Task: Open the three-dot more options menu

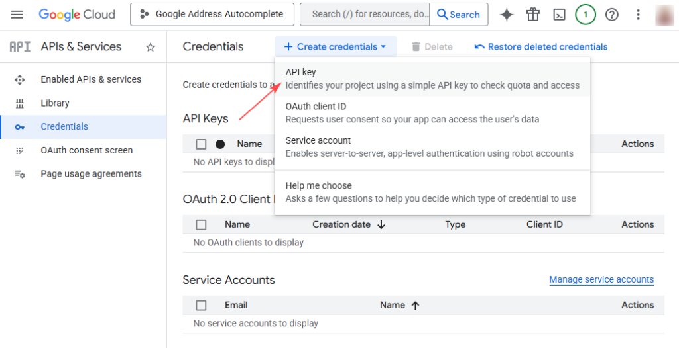Action: pos(638,14)
